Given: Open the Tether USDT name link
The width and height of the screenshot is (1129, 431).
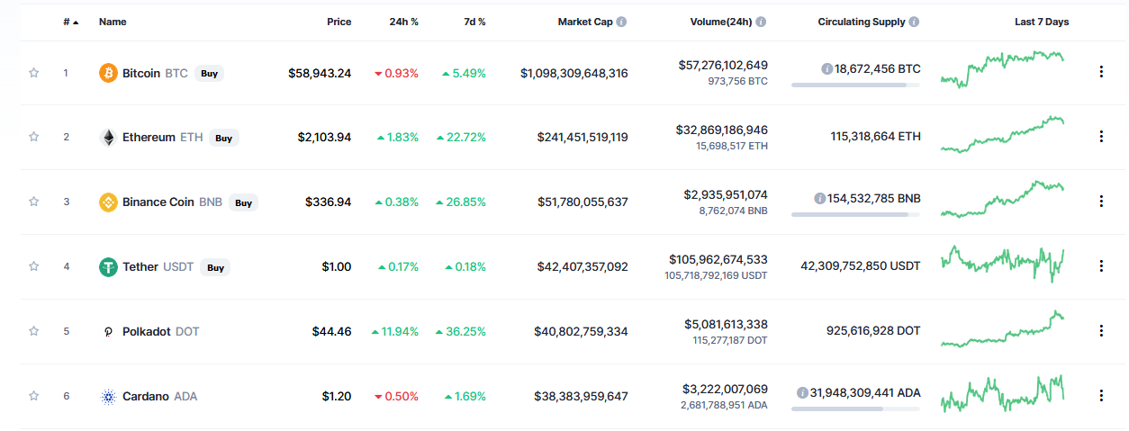Looking at the screenshot, I should click(158, 267).
